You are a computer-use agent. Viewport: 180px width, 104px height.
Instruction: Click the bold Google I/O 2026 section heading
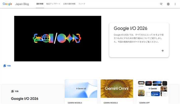[x=25, y=99]
